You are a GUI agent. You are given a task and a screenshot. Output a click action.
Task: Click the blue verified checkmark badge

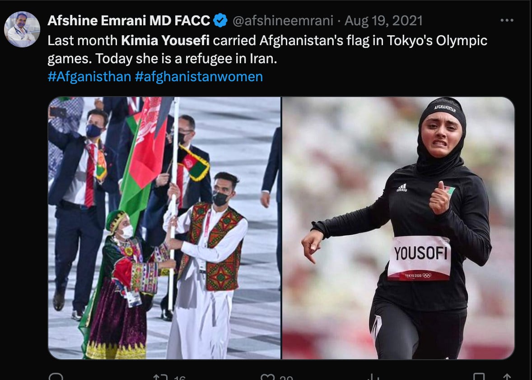220,21
